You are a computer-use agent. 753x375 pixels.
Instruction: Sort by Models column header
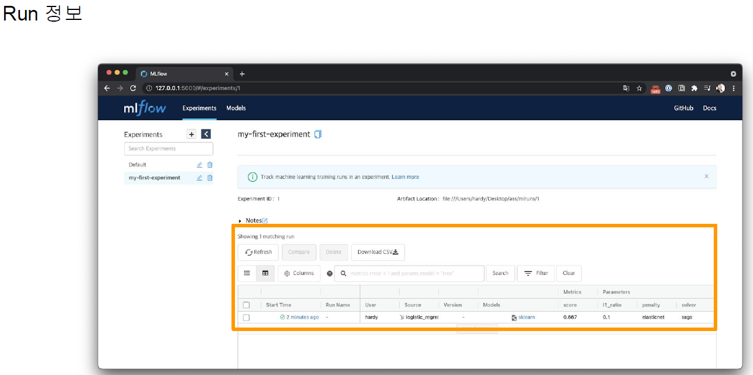(x=492, y=305)
